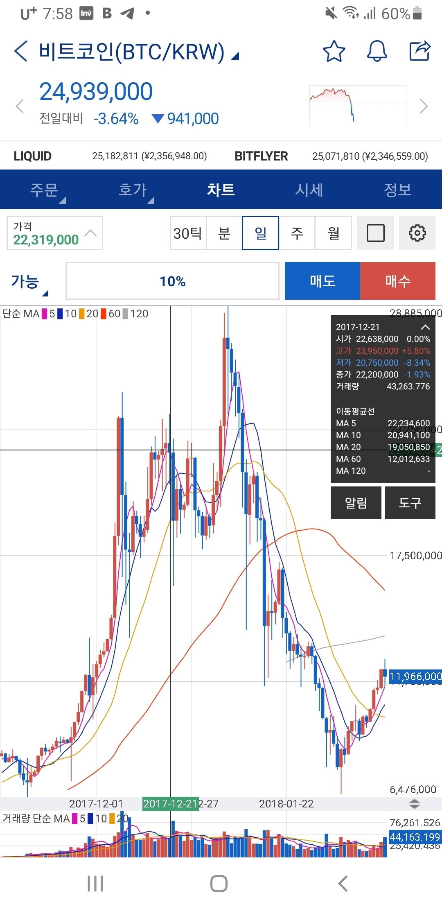Viewport: 442px width, 909px height.
Task: Tap the chart resize handle near date axis
Action: (x=414, y=804)
